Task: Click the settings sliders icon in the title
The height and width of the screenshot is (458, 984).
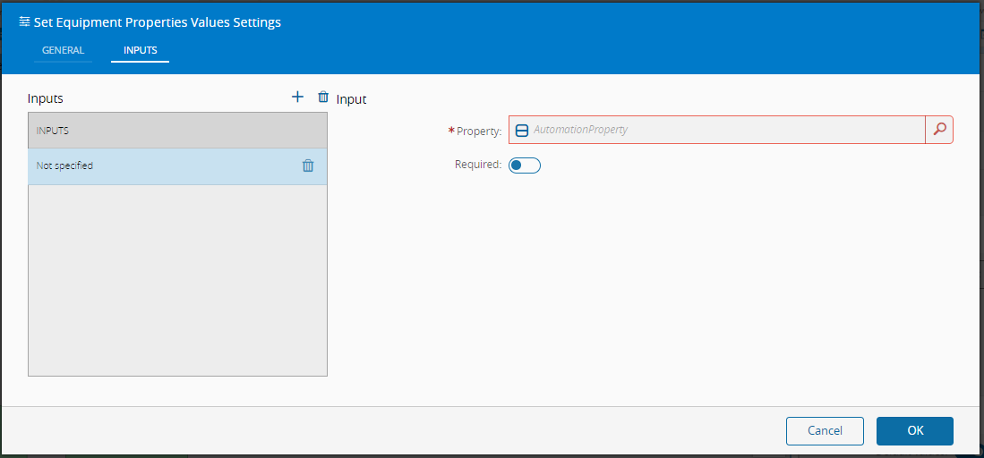Action: (24, 22)
